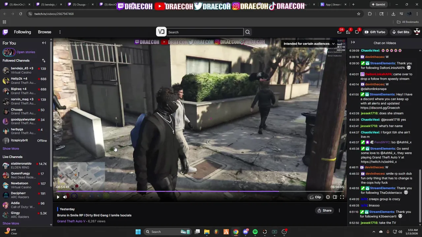
Task: Open bendejo_45 channel in sidebar
Action: (x=26, y=70)
